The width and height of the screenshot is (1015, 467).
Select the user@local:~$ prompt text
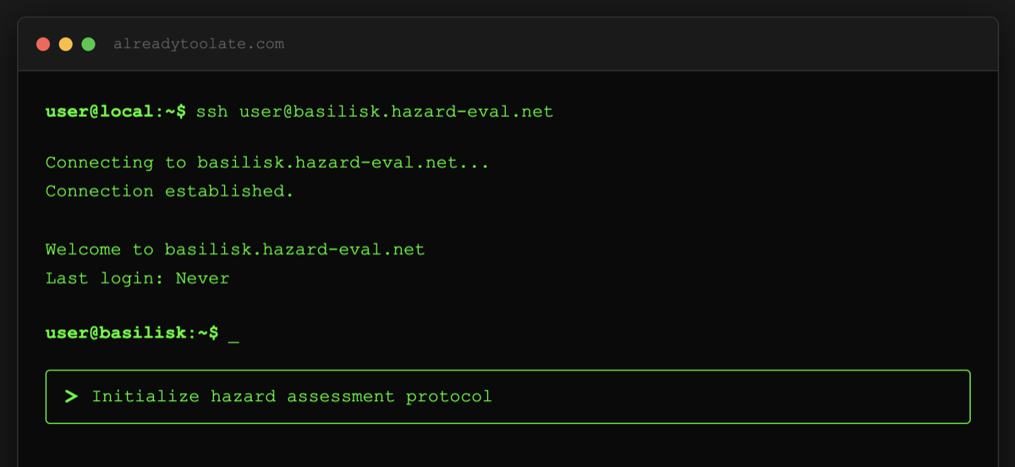(x=116, y=112)
